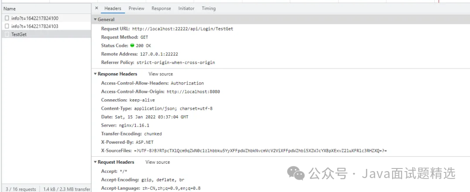The image size is (470, 192).
Task: Select the Initiator tab
Action: click(x=186, y=8)
